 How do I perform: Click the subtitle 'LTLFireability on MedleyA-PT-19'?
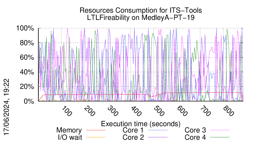[x=141, y=17]
